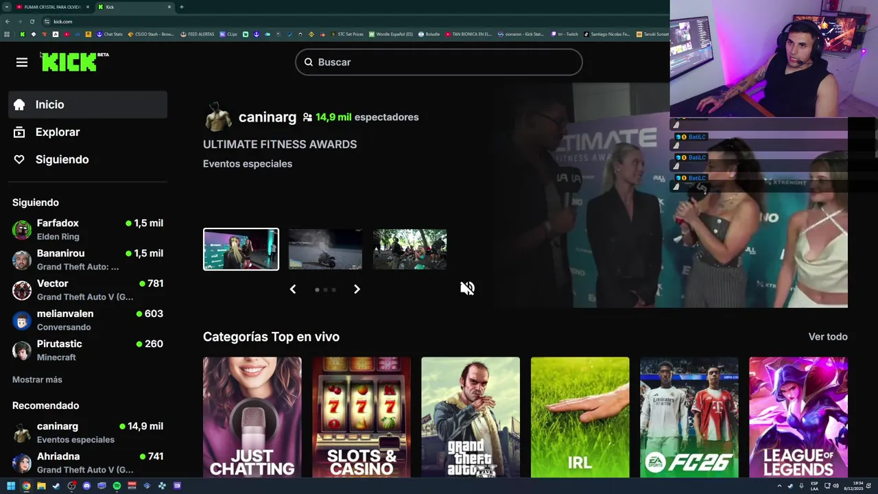The height and width of the screenshot is (494, 878).
Task: Open IRL category card
Action: tap(580, 417)
